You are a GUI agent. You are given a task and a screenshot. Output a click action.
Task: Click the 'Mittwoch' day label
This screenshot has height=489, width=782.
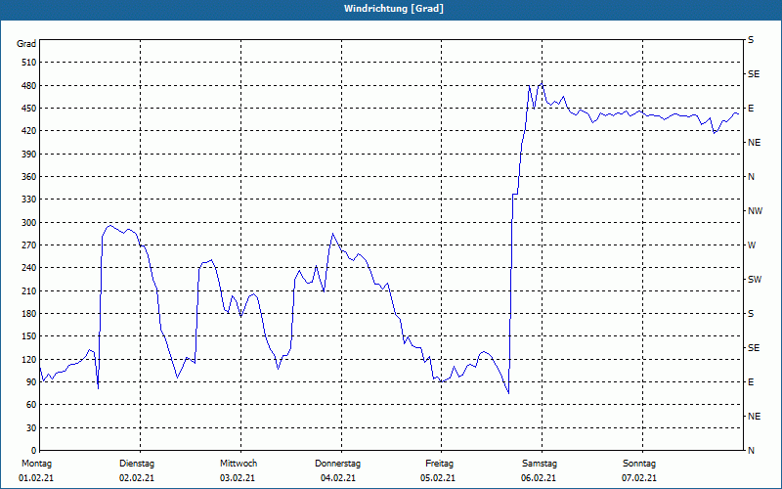(239, 464)
